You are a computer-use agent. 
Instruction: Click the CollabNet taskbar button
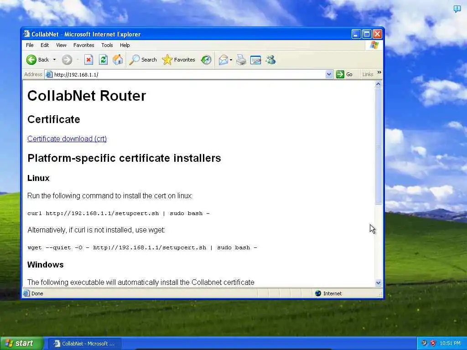tap(85, 344)
